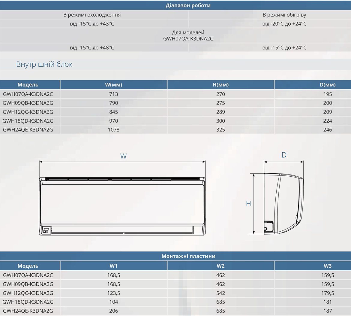Viewport: 351px width, 316px height.
Task: Click the 'W' dimension label on diagram
Action: pyautogui.click(x=123, y=156)
